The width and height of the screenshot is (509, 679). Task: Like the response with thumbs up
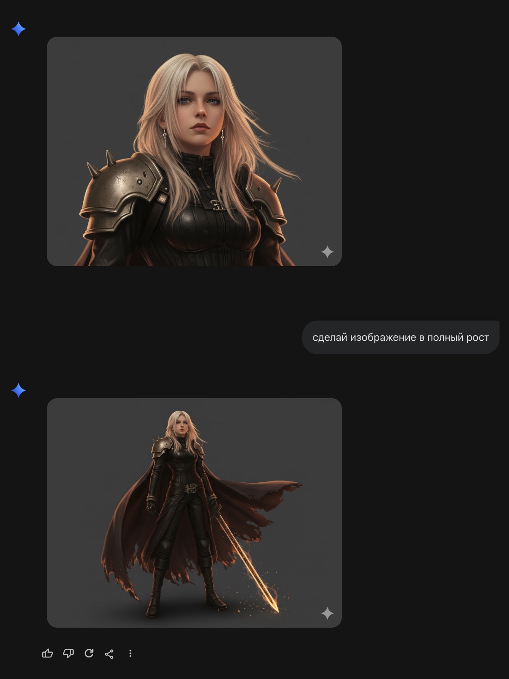click(x=47, y=654)
